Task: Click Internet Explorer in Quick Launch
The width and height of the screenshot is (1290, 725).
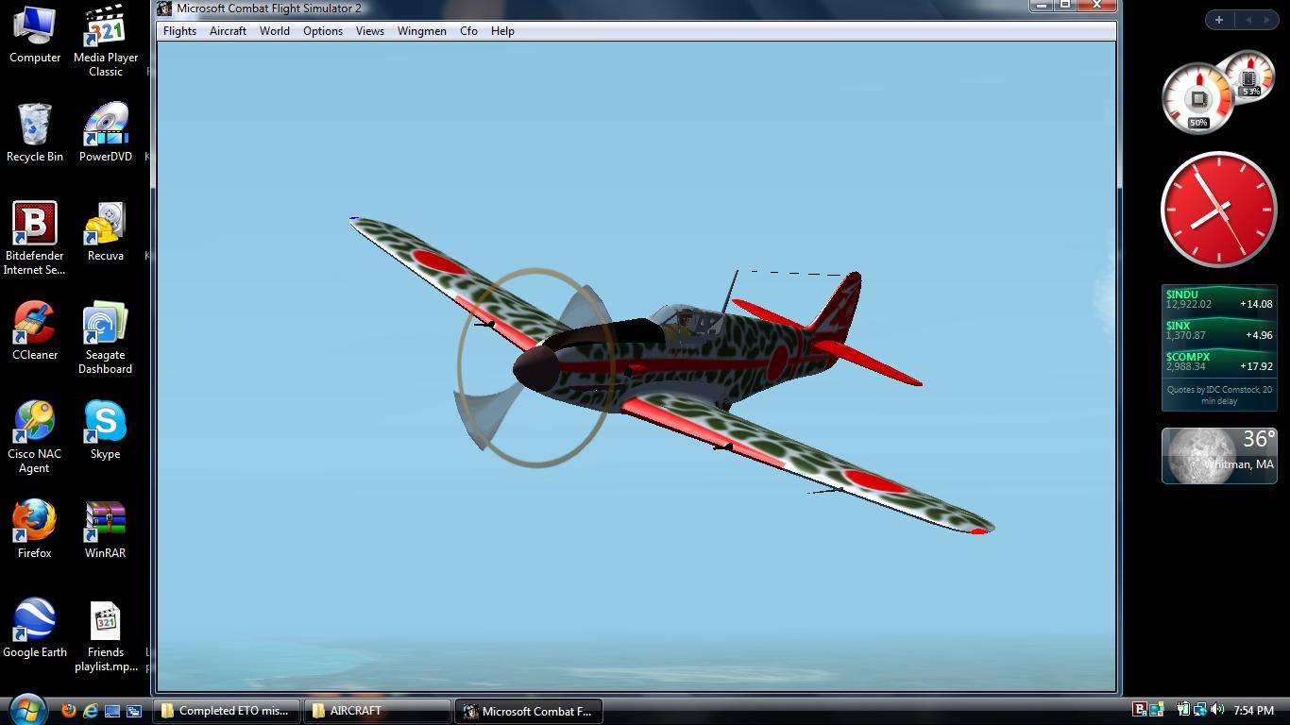Action: 91,711
